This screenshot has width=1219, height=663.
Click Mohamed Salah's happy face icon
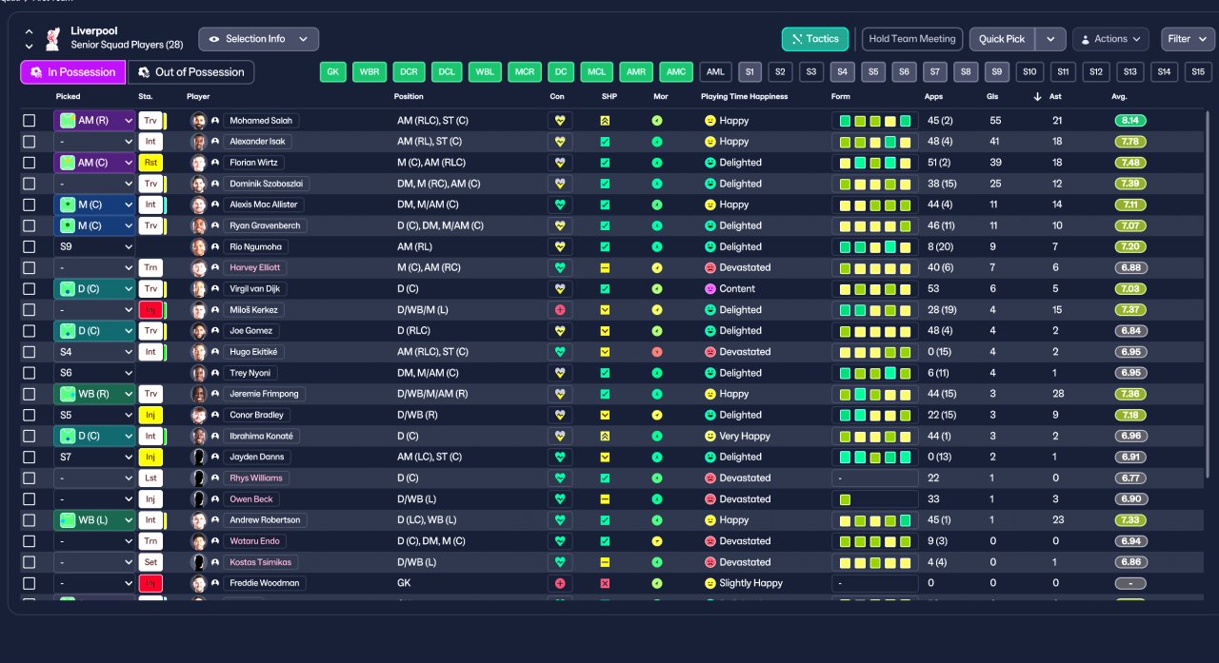click(709, 121)
